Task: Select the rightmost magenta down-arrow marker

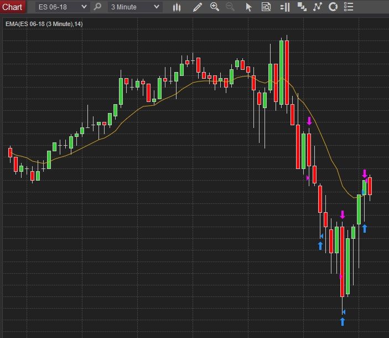Action: (365, 173)
